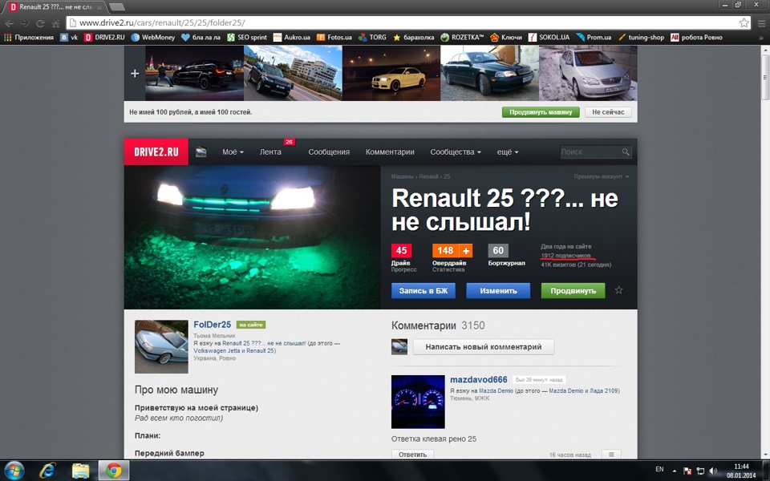
Task: Open the Aukro.ua bookmark
Action: tap(292, 38)
